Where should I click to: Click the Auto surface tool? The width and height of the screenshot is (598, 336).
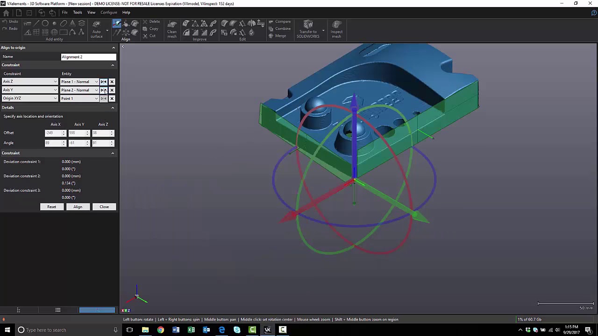coord(96,29)
